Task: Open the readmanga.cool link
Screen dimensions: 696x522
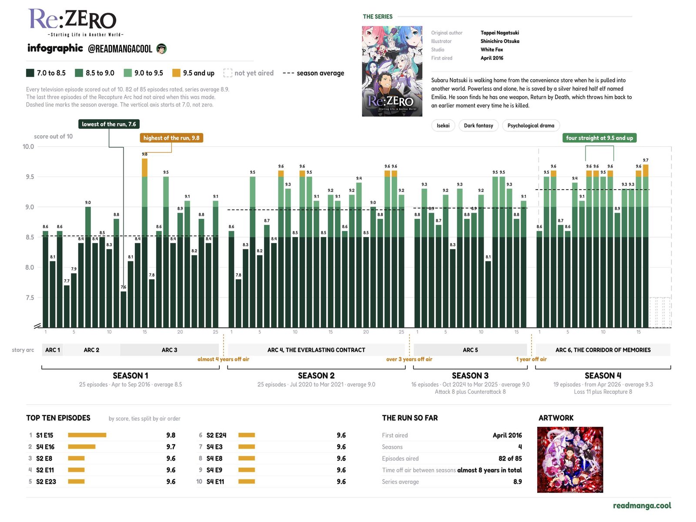Action: (642, 505)
